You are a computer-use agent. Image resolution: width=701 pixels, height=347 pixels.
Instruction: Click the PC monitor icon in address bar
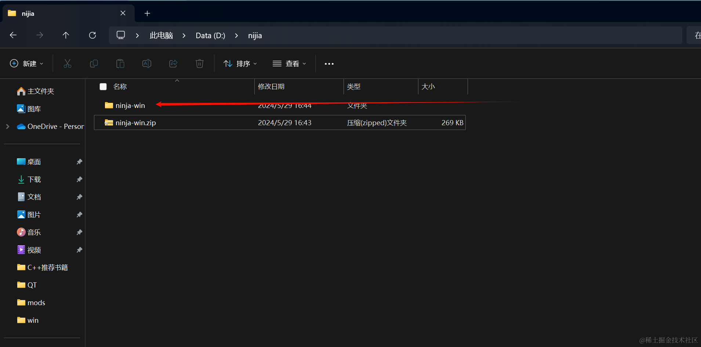coord(121,35)
